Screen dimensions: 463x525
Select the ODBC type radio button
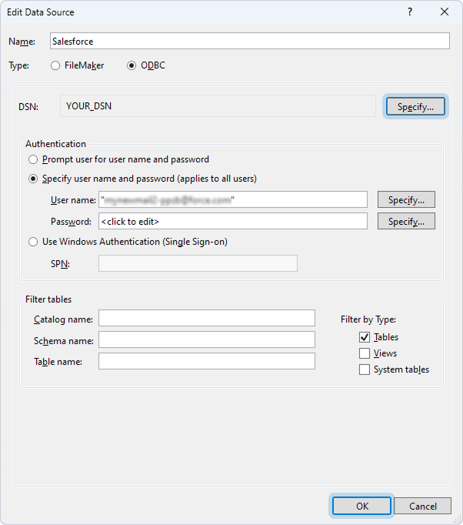132,65
